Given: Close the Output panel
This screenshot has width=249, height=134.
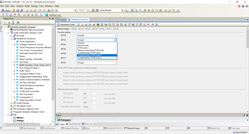Looking at the screenshot, I should tap(247, 115).
